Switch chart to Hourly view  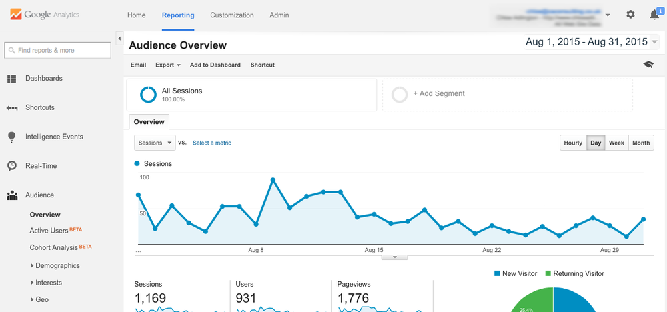click(573, 143)
